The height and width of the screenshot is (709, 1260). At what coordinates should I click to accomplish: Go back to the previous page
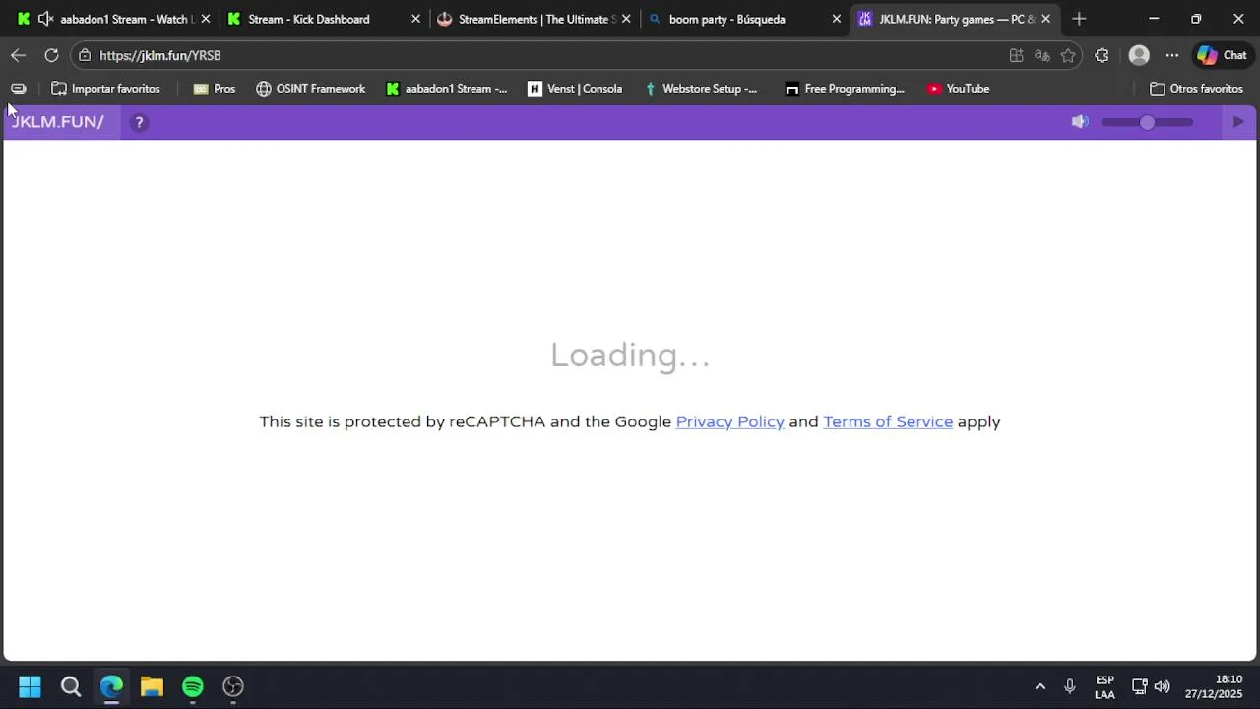18,55
